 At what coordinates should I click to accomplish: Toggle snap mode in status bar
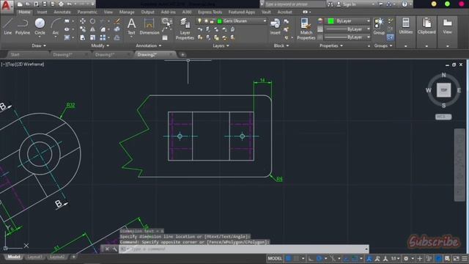pyautogui.click(x=296, y=258)
